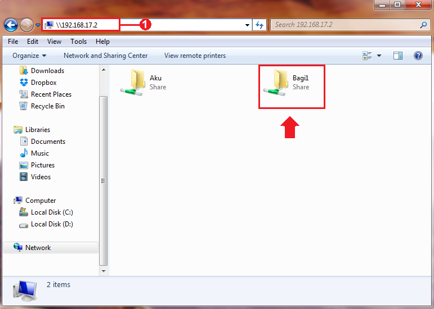Open the View menu
The image size is (434, 309).
tap(54, 42)
